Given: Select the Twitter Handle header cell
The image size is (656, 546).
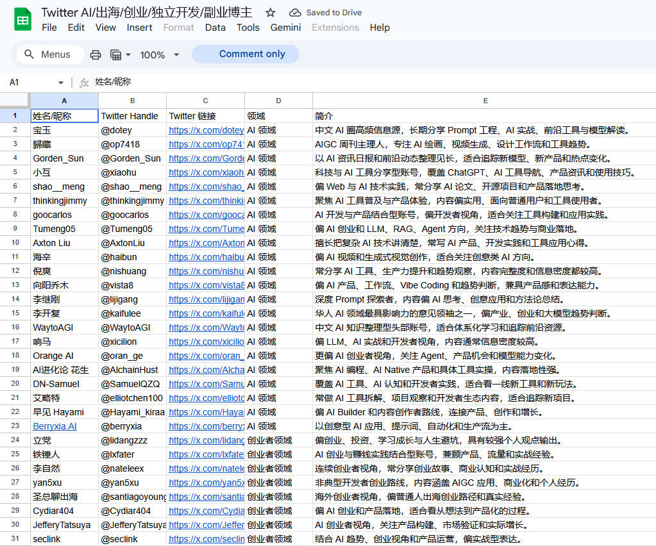Looking at the screenshot, I should point(132,116).
